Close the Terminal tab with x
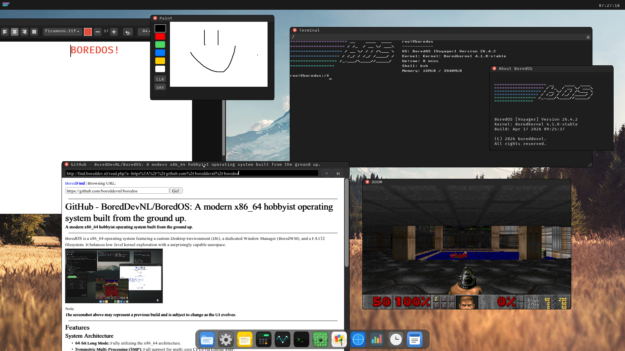This screenshot has width=625, height=351. tap(588, 37)
